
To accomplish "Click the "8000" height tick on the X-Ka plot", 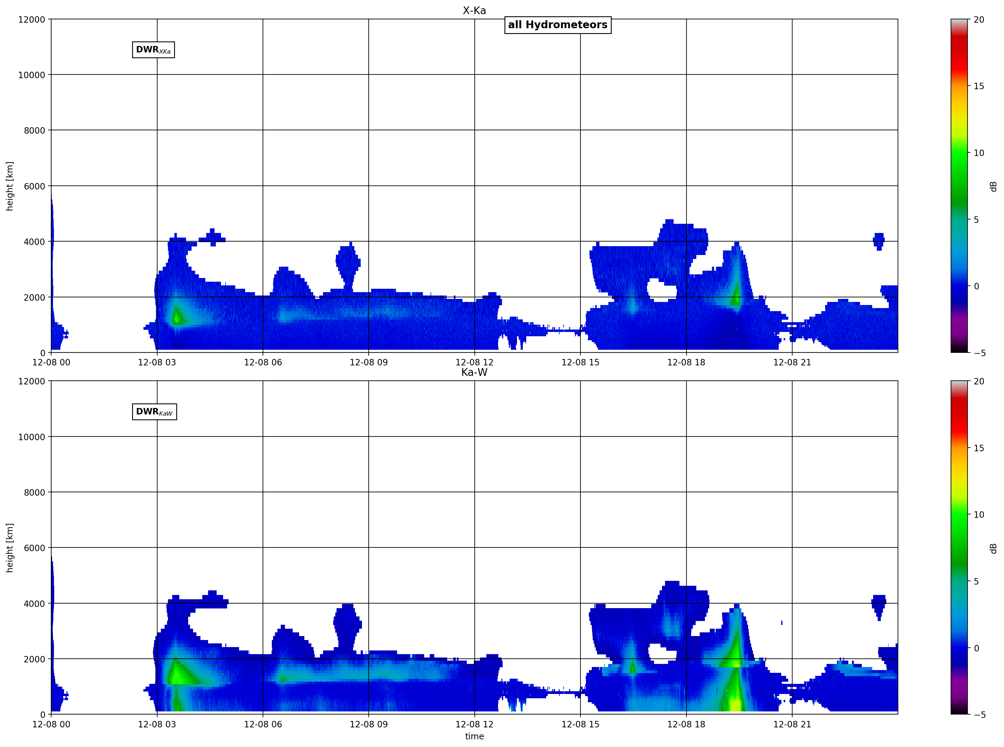I will (x=34, y=131).
